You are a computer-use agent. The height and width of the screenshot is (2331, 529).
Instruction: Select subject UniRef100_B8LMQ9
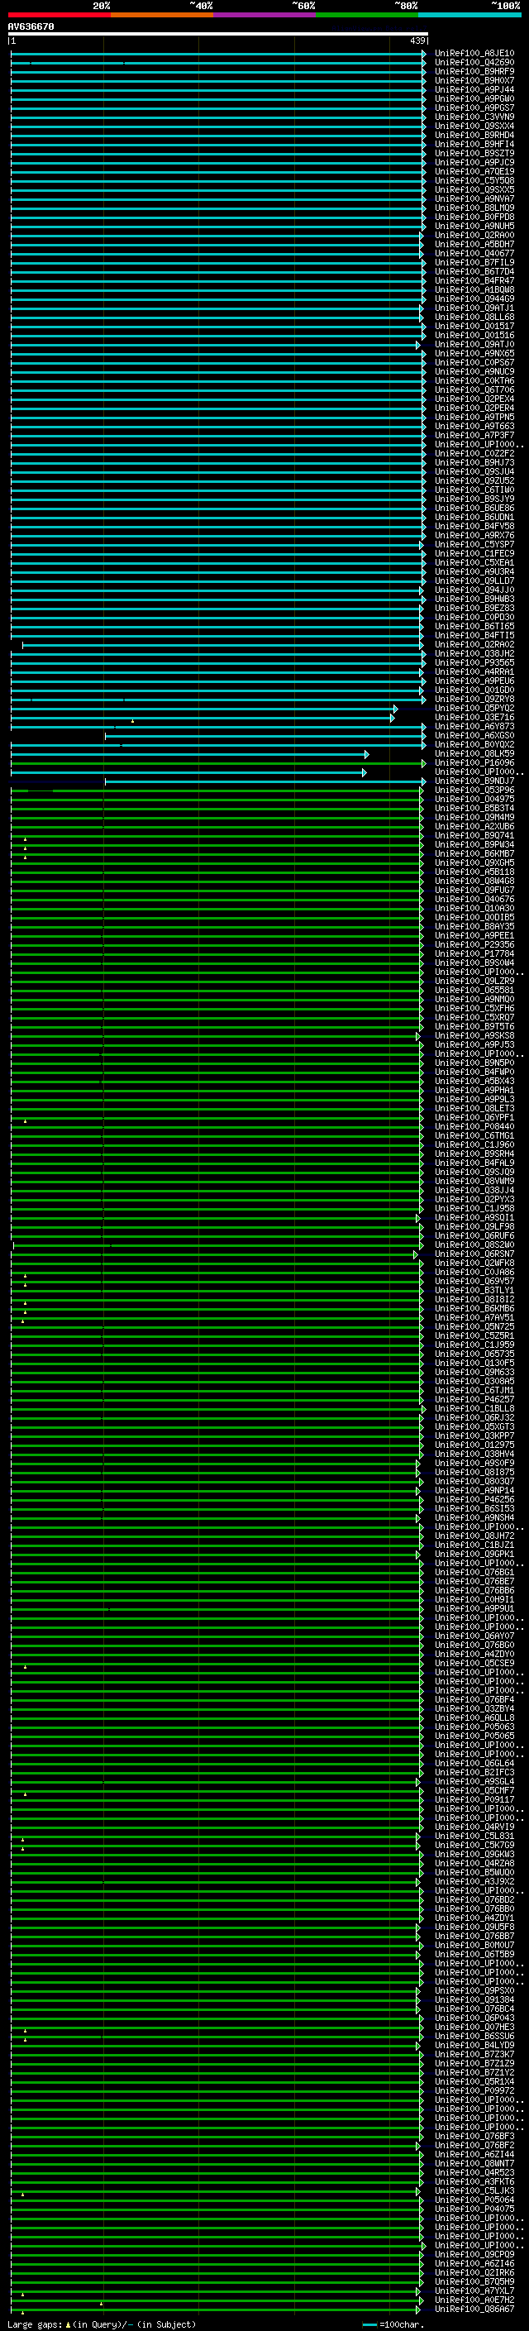(x=474, y=208)
